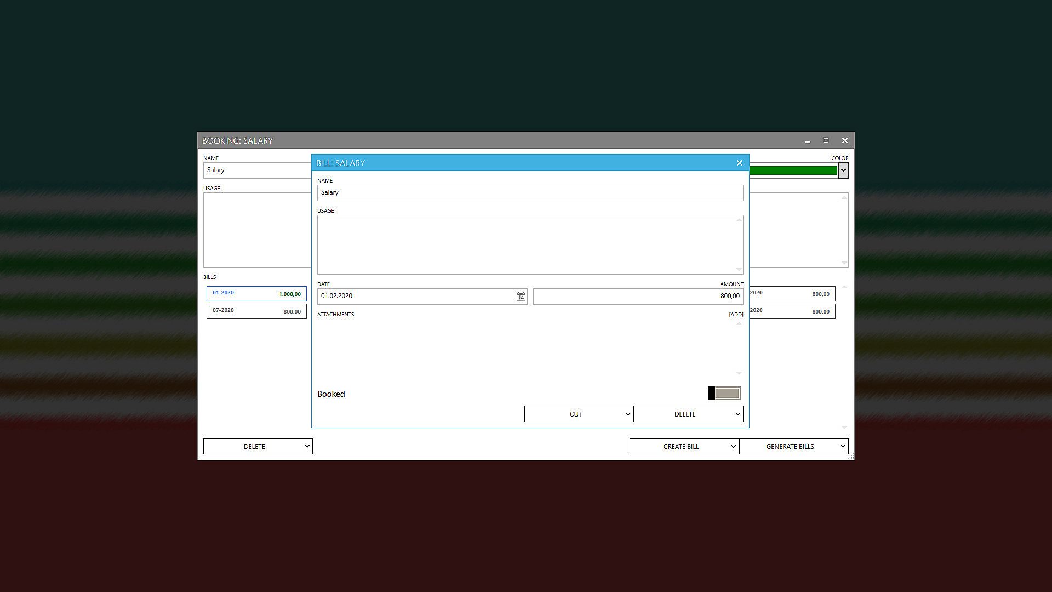This screenshot has width=1052, height=592.
Task: Expand the GENERATE BILLS dropdown arrow
Action: coord(842,447)
